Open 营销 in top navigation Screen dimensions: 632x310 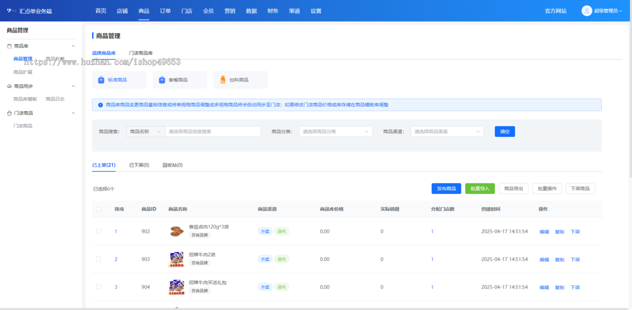click(230, 11)
